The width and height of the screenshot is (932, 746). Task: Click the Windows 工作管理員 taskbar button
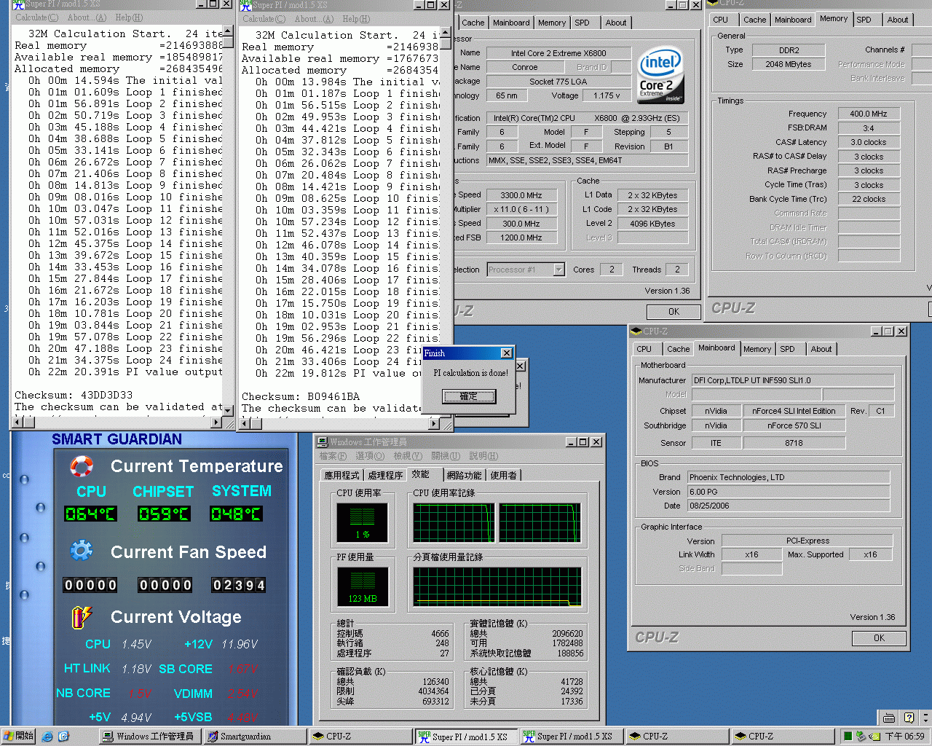pyautogui.click(x=149, y=737)
